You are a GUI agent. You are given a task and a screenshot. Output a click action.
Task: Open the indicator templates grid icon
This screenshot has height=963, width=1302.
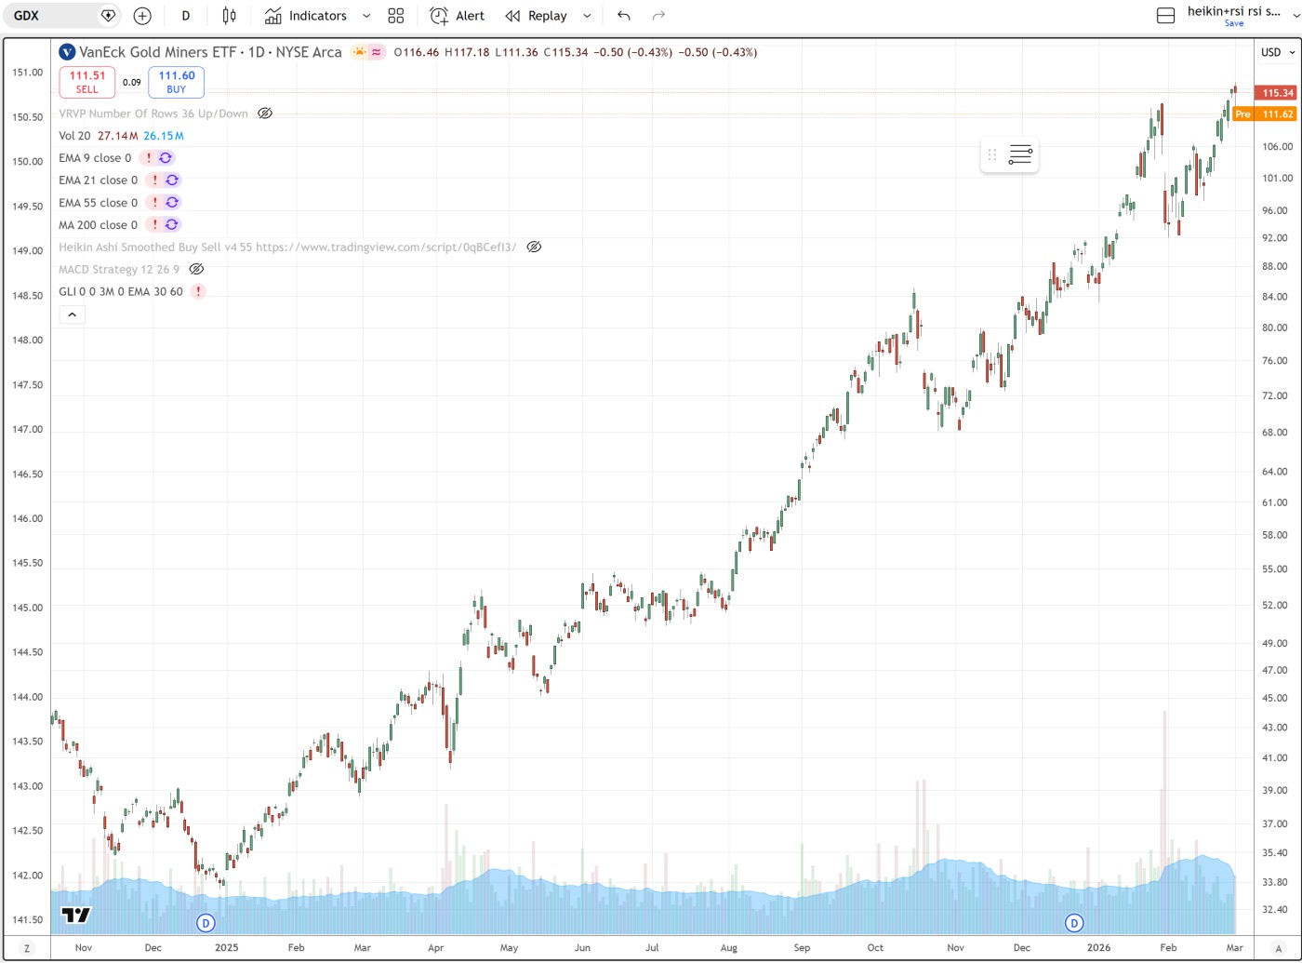[x=396, y=16]
